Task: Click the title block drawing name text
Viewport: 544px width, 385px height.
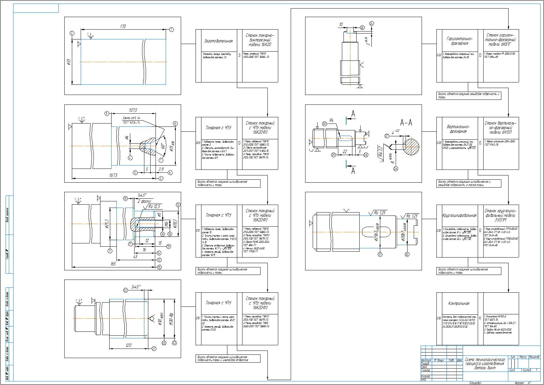Action: [x=485, y=364]
